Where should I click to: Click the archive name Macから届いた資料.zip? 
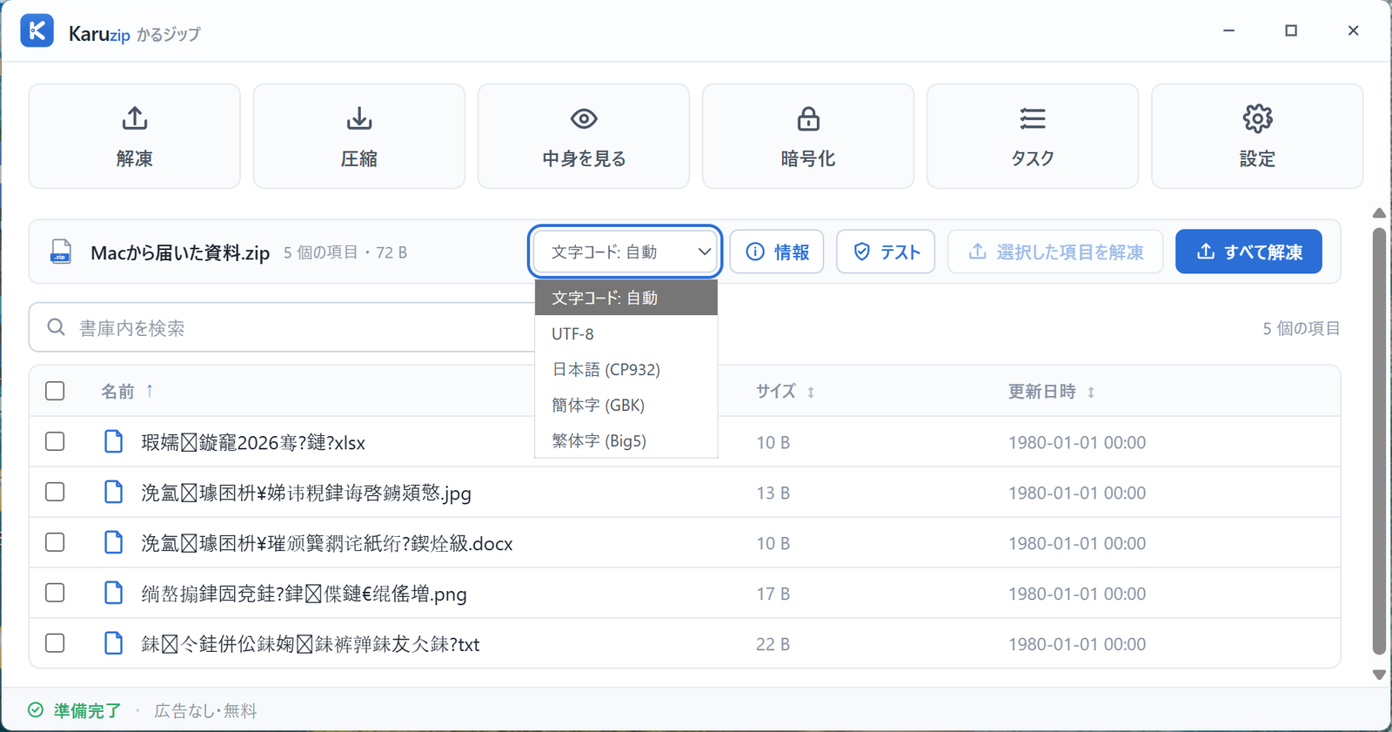point(180,252)
